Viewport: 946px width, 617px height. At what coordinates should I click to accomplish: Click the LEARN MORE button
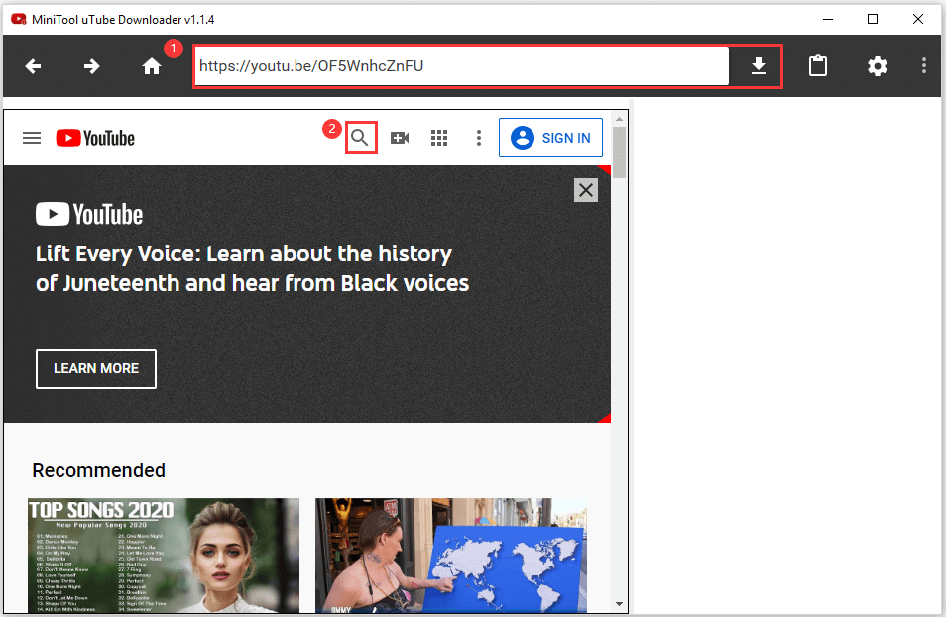96,368
